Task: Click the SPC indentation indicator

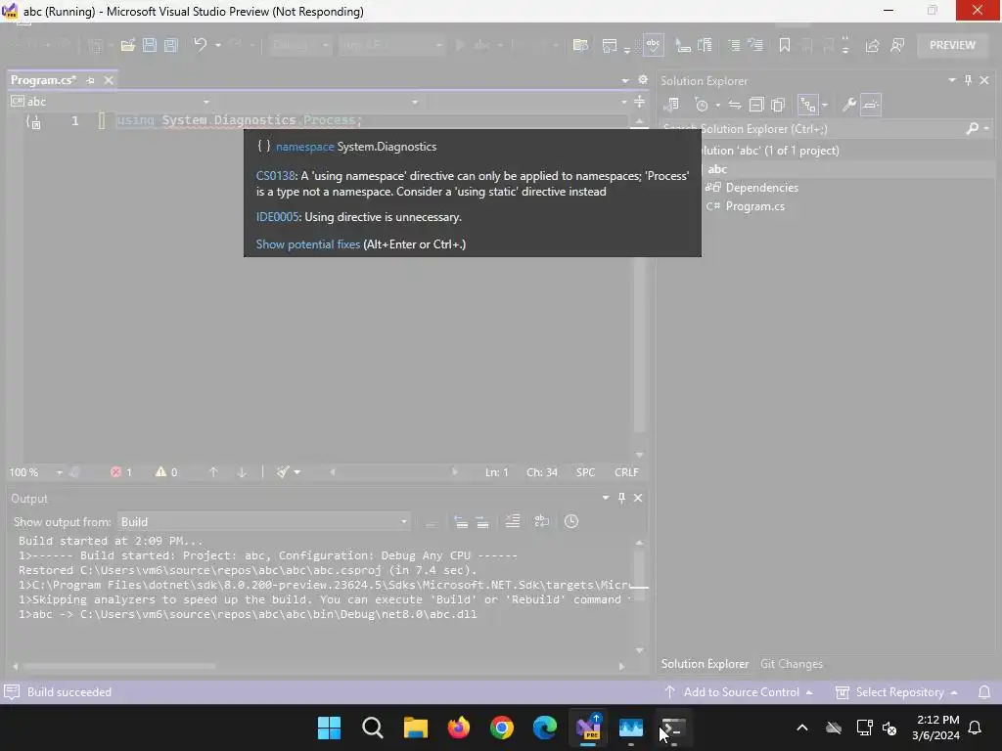Action: tap(585, 472)
